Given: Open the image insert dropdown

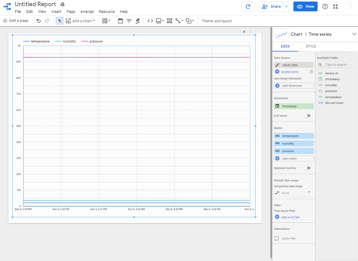Looking at the screenshot, I should tap(163, 21).
